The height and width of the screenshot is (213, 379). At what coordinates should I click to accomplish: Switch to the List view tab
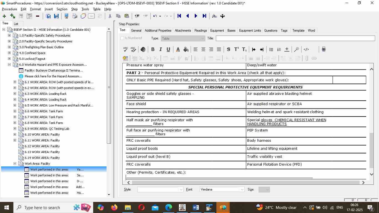click(16, 24)
